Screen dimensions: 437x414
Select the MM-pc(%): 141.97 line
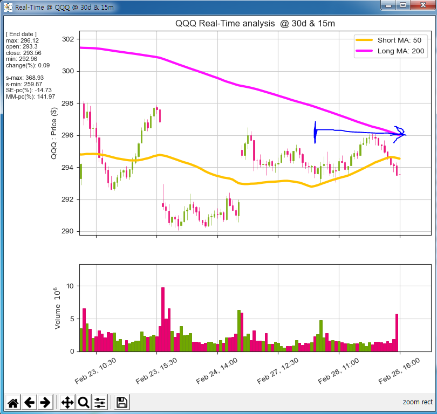[x=30, y=96]
